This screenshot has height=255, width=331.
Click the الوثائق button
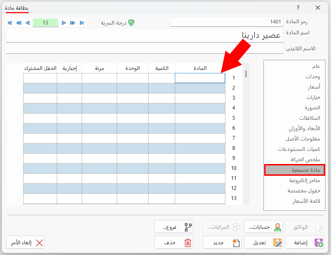pyautogui.click(x=304, y=227)
